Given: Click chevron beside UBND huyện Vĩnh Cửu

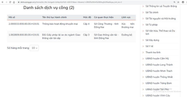Looking at the screenshot, I should point(143,95).
